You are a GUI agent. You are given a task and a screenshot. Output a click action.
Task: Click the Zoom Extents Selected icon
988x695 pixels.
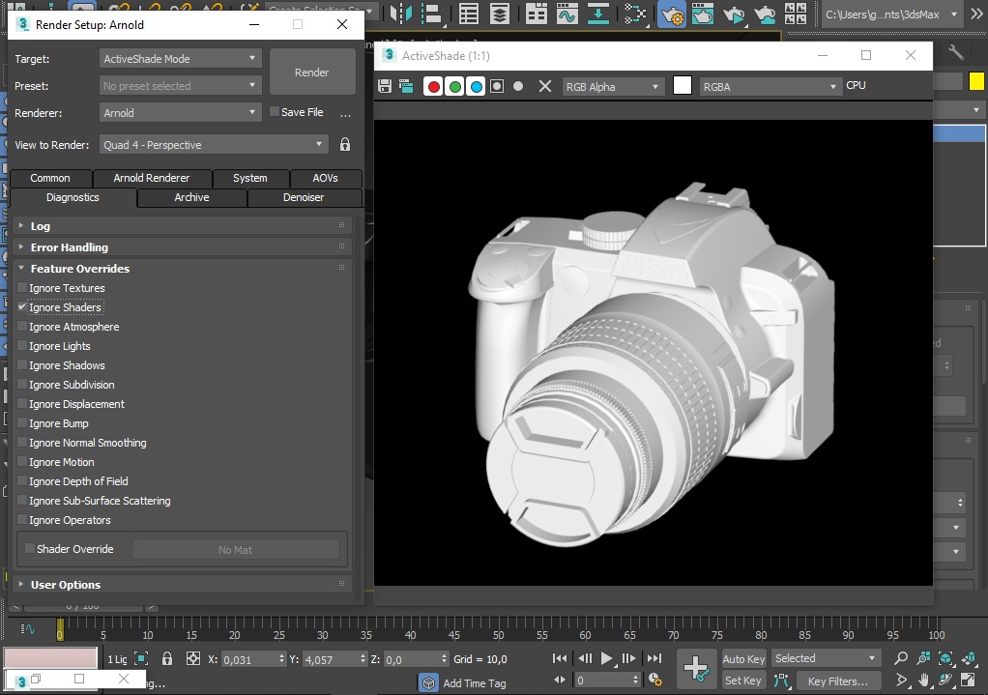pyautogui.click(x=945, y=658)
